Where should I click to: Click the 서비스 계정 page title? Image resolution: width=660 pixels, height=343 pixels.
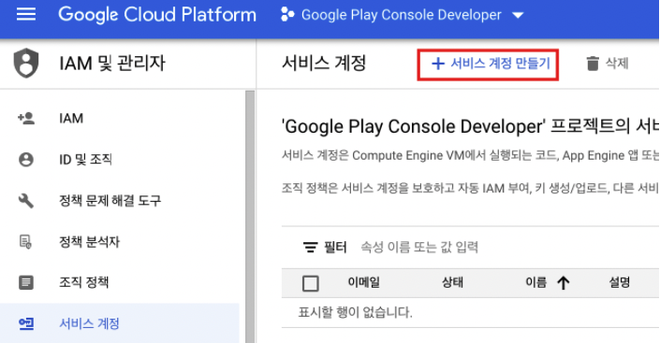(x=324, y=64)
